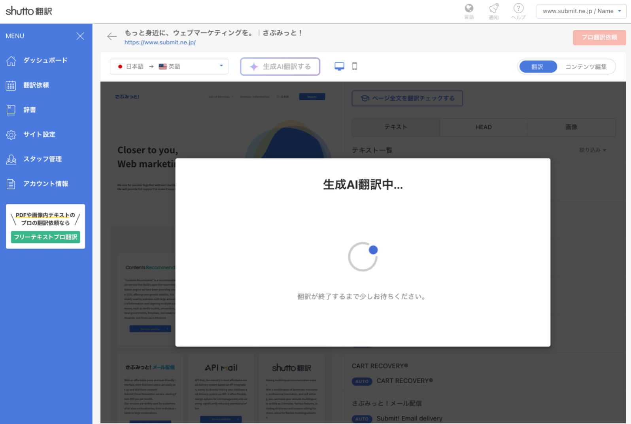The height and width of the screenshot is (424, 631).
Task: Click the shutto 翻訳 card in preview
Action: (x=292, y=388)
